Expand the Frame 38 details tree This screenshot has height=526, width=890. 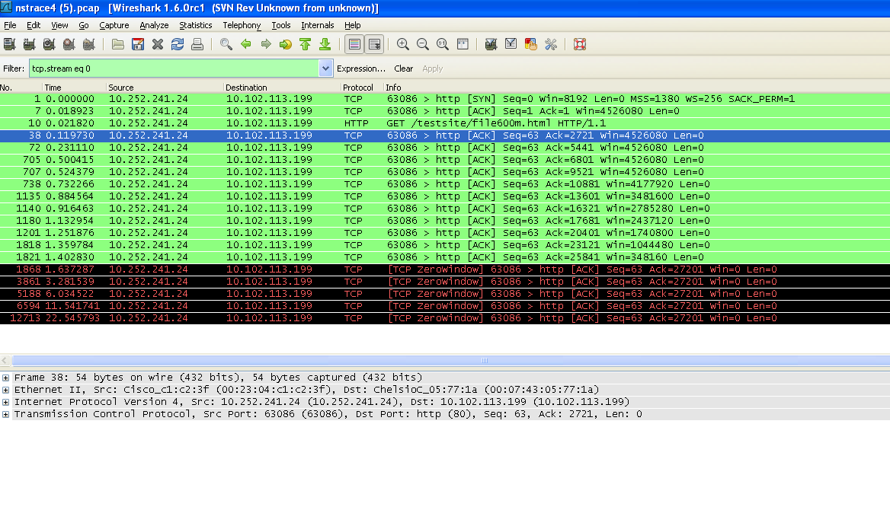pos(6,378)
